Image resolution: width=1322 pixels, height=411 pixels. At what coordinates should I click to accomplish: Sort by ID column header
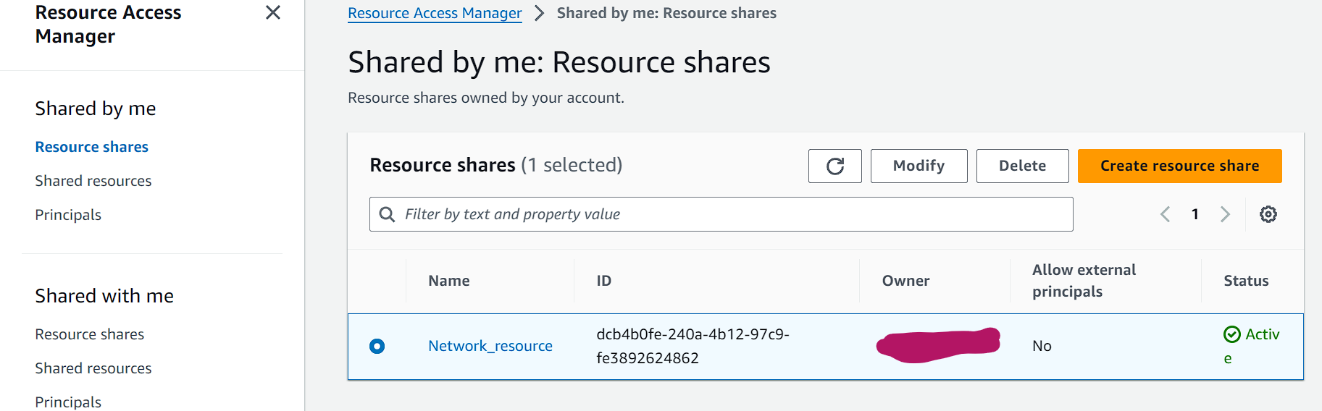pyautogui.click(x=604, y=281)
